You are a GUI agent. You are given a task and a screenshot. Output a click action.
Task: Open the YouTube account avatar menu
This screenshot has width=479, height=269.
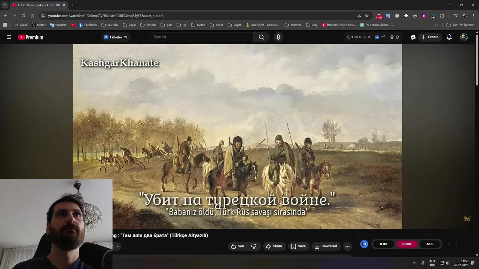point(464,37)
